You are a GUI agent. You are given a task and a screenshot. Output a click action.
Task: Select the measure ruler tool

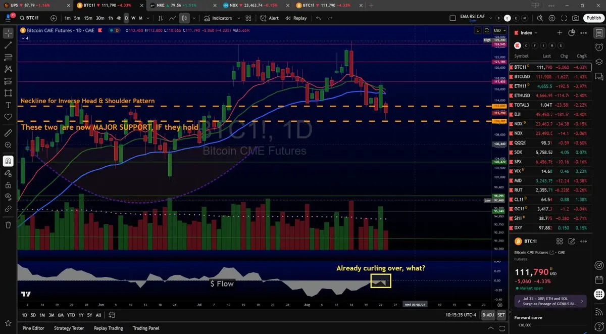pos(8,133)
